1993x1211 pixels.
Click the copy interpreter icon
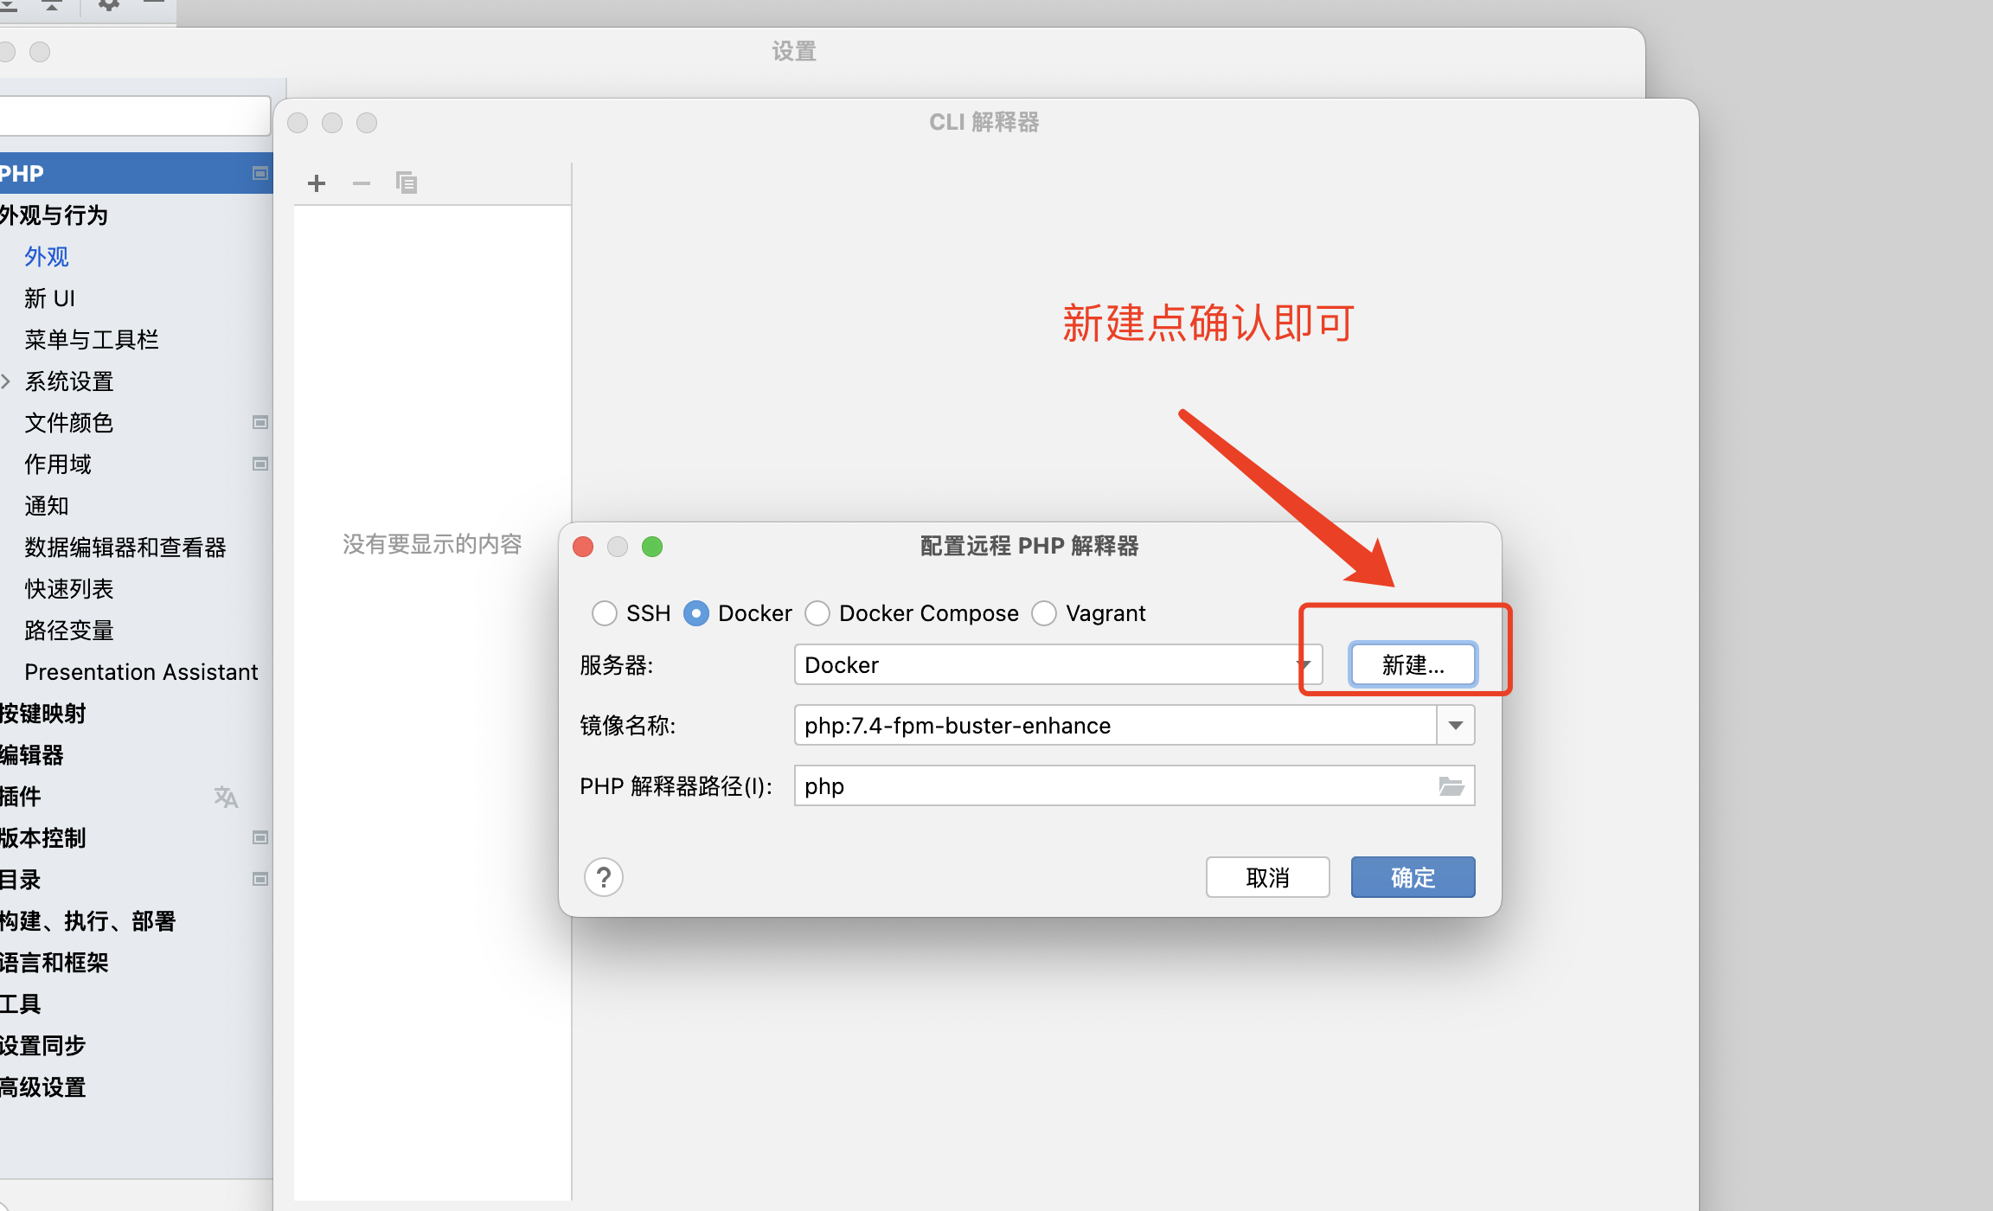[407, 183]
